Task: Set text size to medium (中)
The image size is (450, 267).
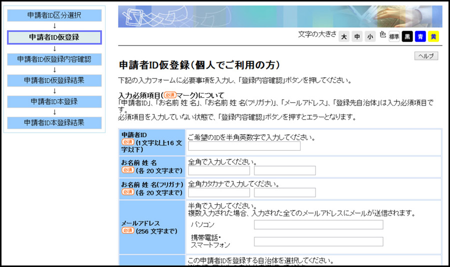Action: (x=357, y=37)
